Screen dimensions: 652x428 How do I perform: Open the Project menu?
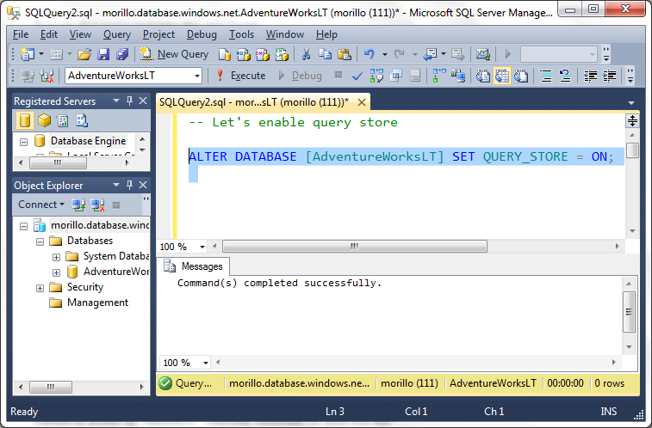(158, 34)
